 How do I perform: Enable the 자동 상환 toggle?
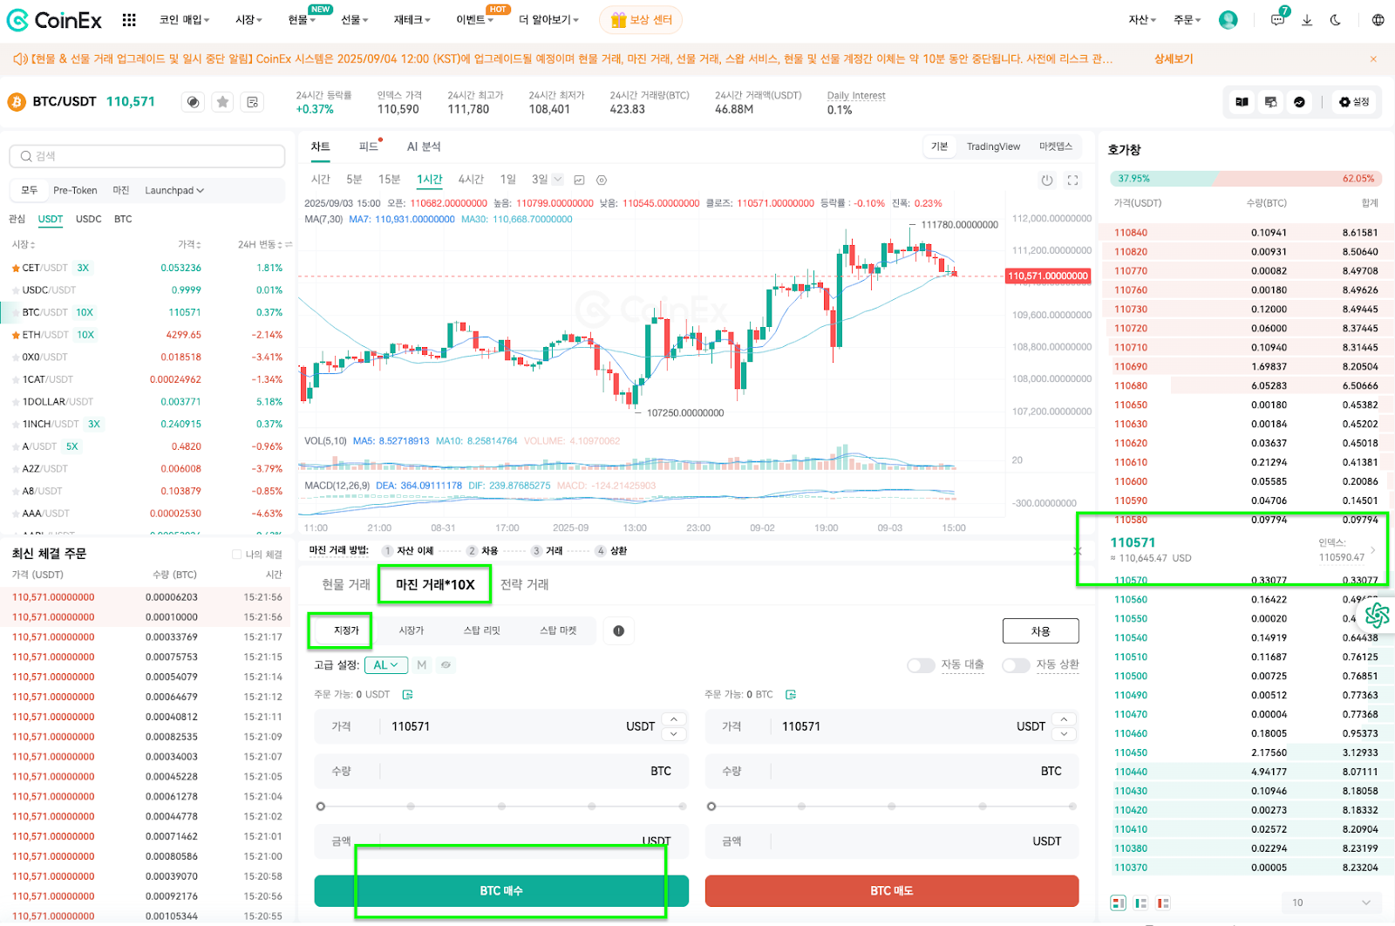[x=1016, y=664]
